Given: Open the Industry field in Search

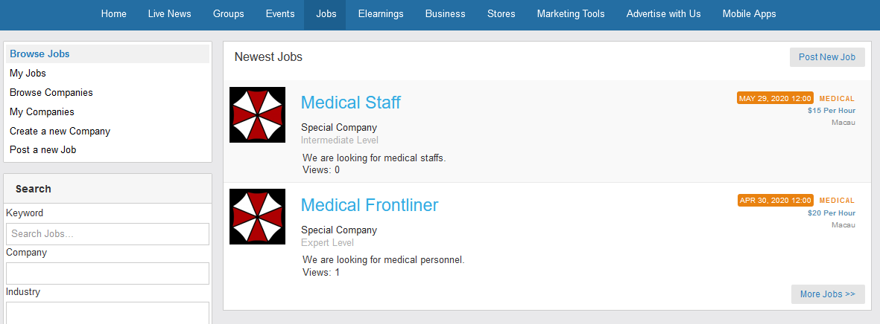Looking at the screenshot, I should point(107,312).
